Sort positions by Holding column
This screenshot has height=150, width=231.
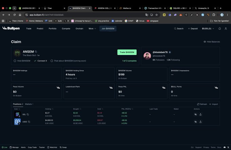click(x=49, y=109)
